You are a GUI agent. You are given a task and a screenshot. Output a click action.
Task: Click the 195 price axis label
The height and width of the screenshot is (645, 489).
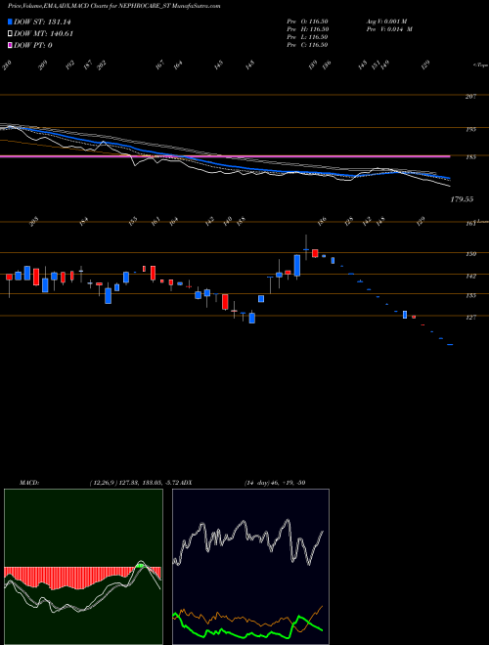point(470,129)
